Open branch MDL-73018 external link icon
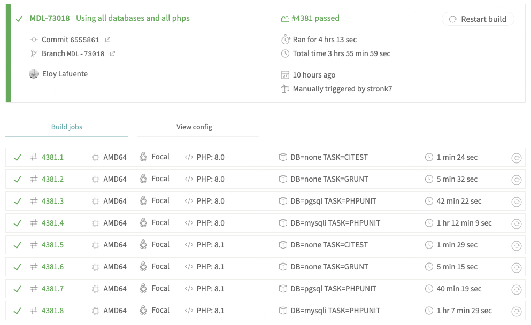 click(112, 53)
